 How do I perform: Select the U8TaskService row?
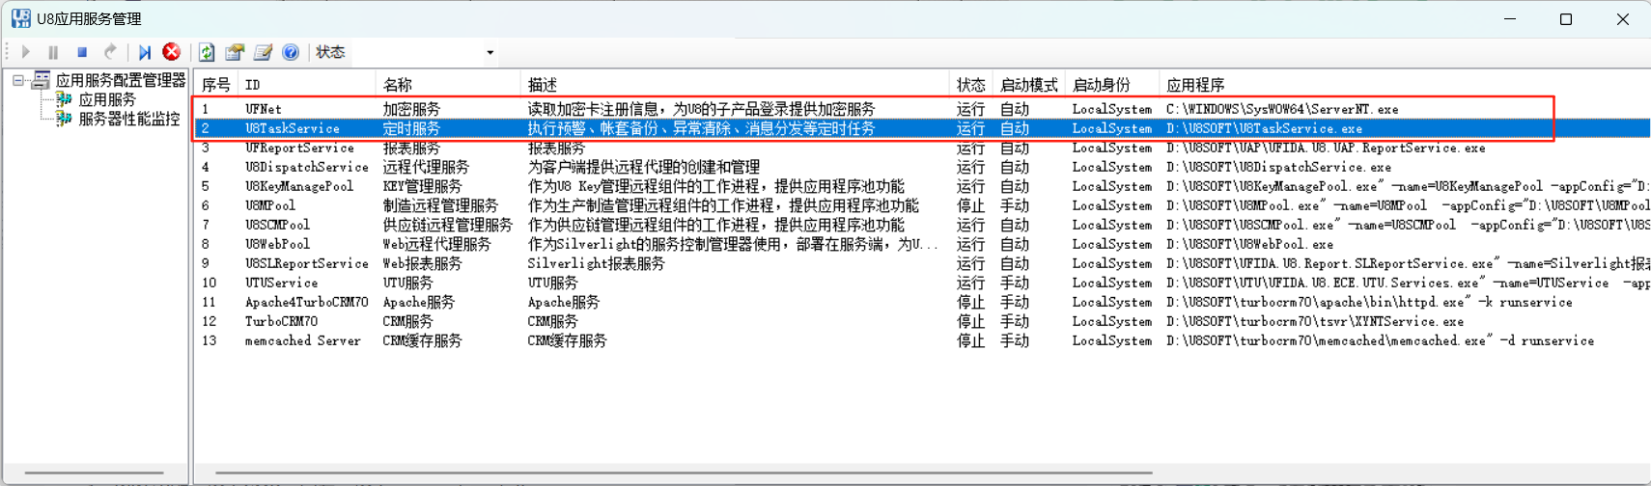pyautogui.click(x=922, y=128)
